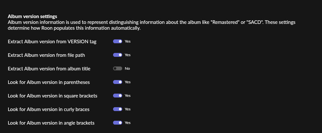
Task: Turn off Album version in angle brackets switch
Action: click(118, 123)
